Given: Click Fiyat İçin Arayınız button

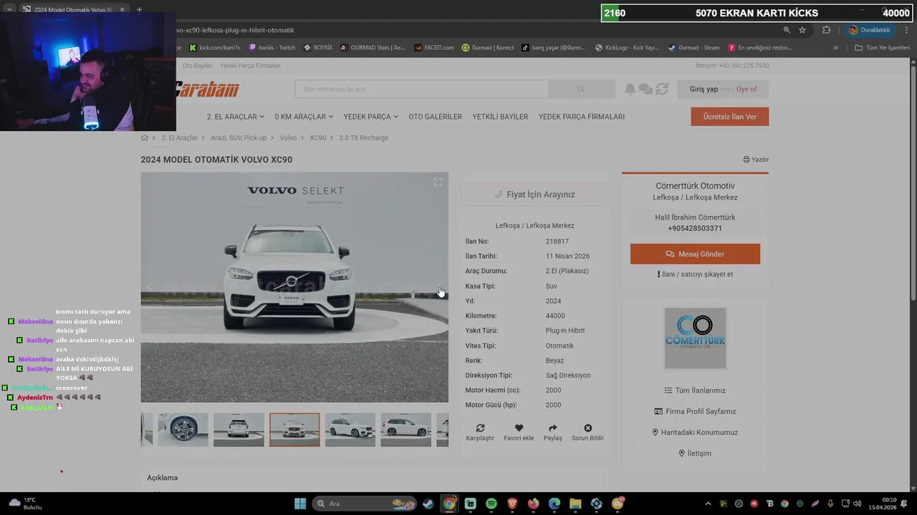Looking at the screenshot, I should point(534,195).
